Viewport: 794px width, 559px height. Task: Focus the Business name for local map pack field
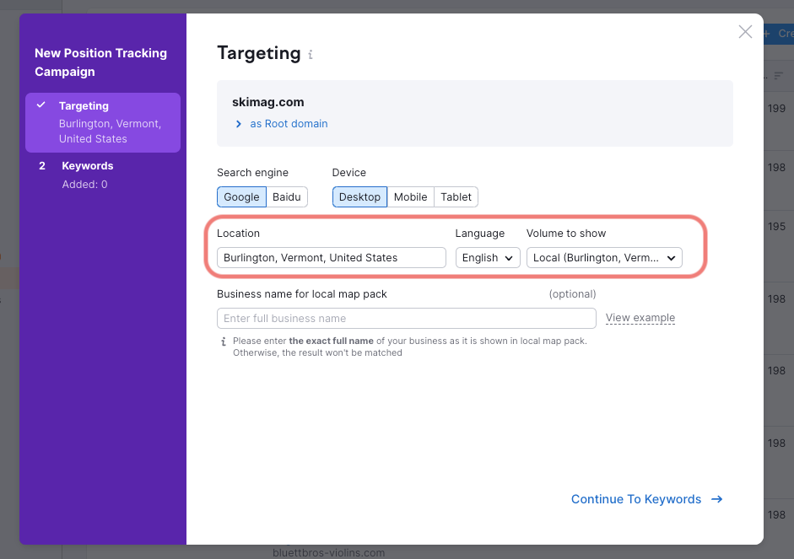tap(406, 319)
